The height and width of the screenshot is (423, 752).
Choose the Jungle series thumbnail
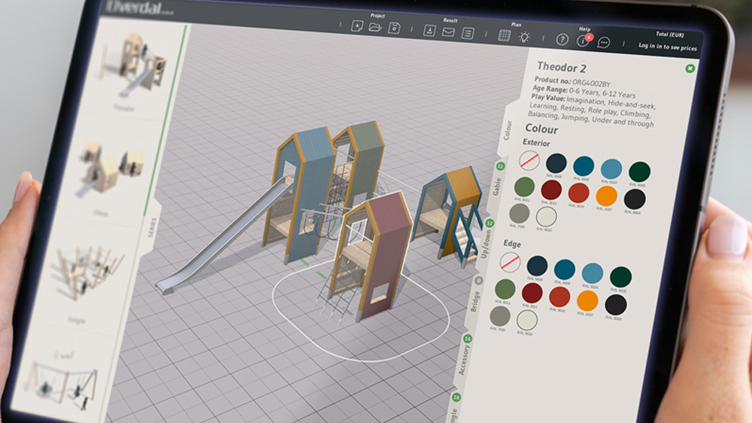pos(88,272)
